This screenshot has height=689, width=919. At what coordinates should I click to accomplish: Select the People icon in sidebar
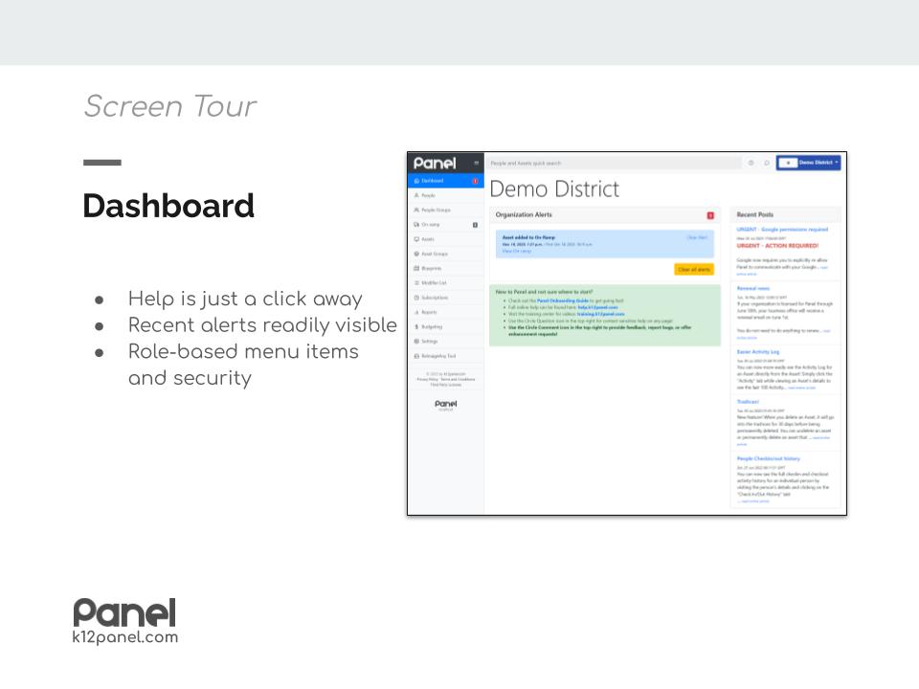coord(416,195)
